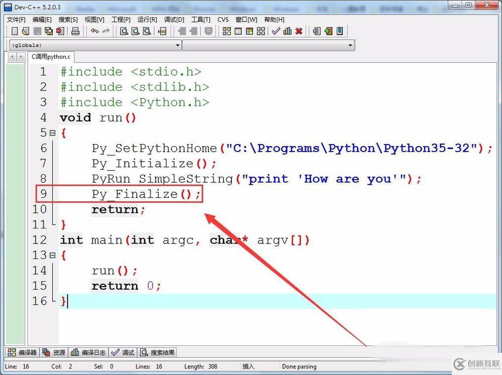Save the current file via the Save icon

point(36,31)
